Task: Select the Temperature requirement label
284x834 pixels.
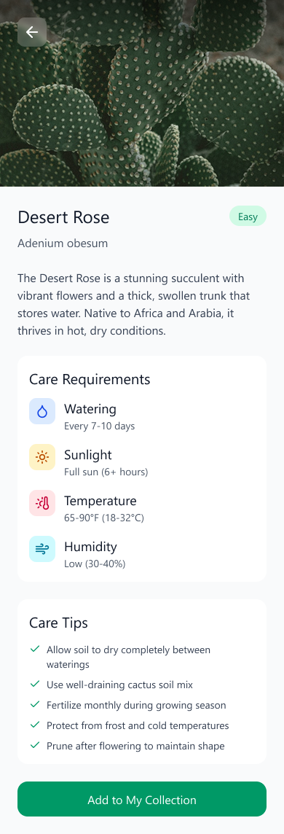Action: tap(100, 501)
